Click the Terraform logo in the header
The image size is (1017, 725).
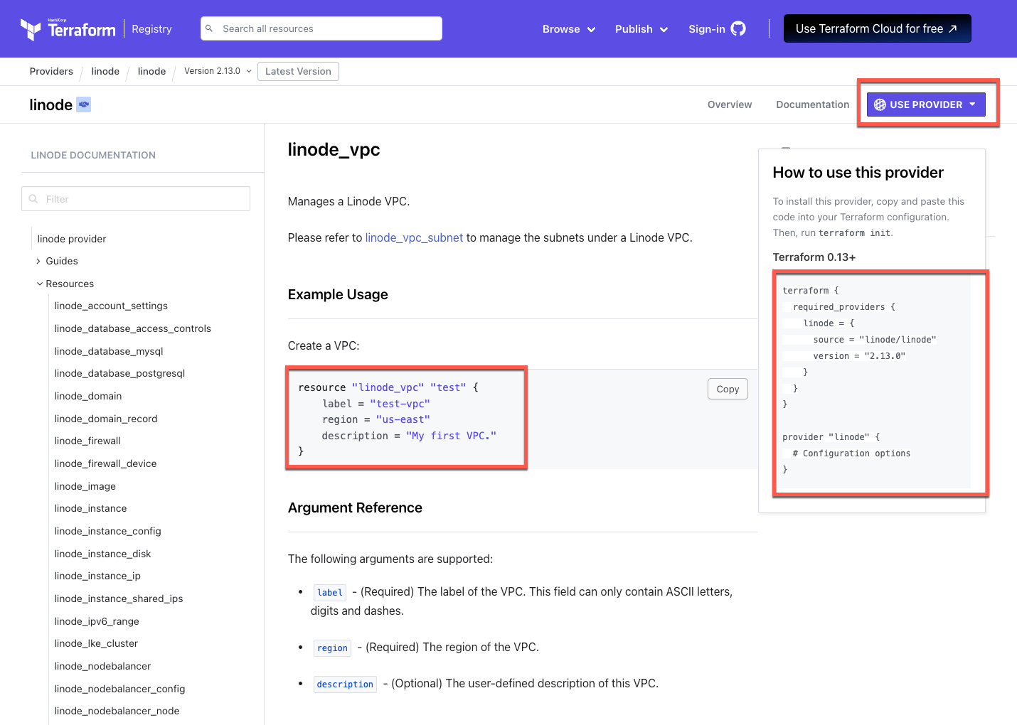[68, 29]
